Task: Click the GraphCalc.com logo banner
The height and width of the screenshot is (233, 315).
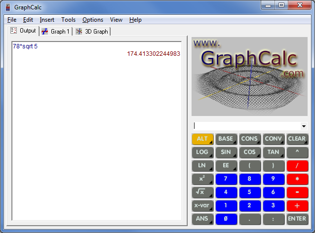Action: pos(249,77)
